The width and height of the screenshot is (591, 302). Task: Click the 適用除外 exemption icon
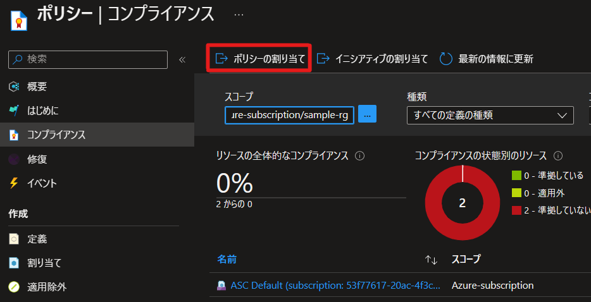14,287
